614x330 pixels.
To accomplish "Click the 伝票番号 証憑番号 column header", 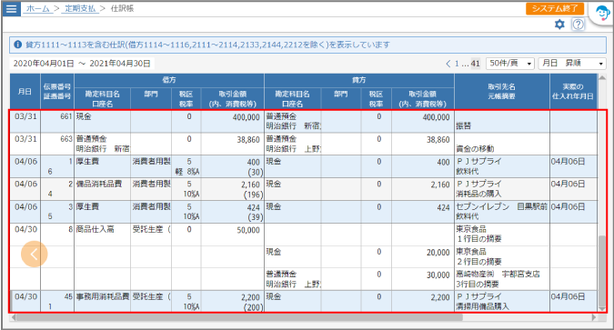I will pos(57,92).
